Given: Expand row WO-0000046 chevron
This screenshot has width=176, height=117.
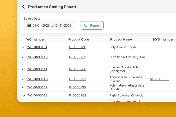Looking at the screenshot, I should coord(23,79).
